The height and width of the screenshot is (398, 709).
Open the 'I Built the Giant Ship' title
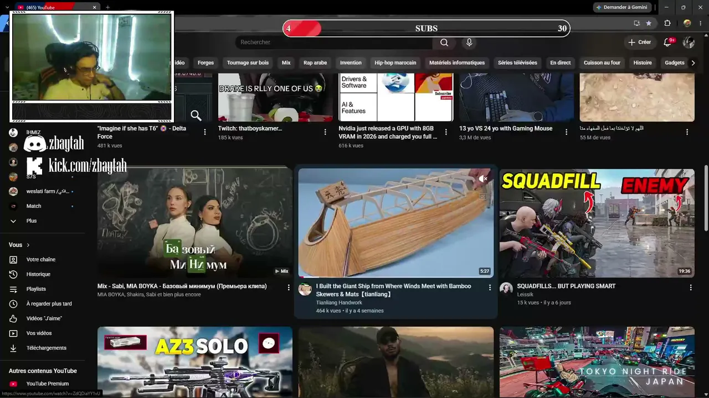(x=394, y=290)
